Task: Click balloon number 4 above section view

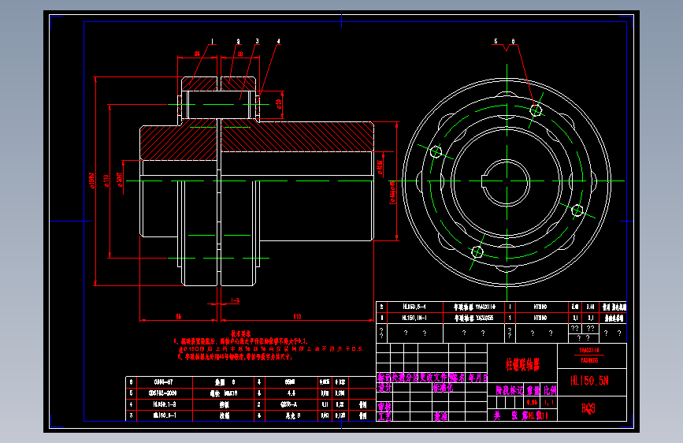Action: pos(278,42)
